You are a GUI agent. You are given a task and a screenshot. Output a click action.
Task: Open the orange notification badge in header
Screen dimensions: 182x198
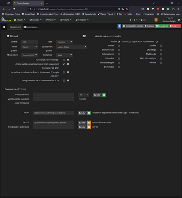click(x=156, y=20)
